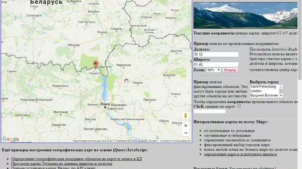Click the Белая Церковь label on the map
Screen dimensions: 302x169
pos(96,129)
